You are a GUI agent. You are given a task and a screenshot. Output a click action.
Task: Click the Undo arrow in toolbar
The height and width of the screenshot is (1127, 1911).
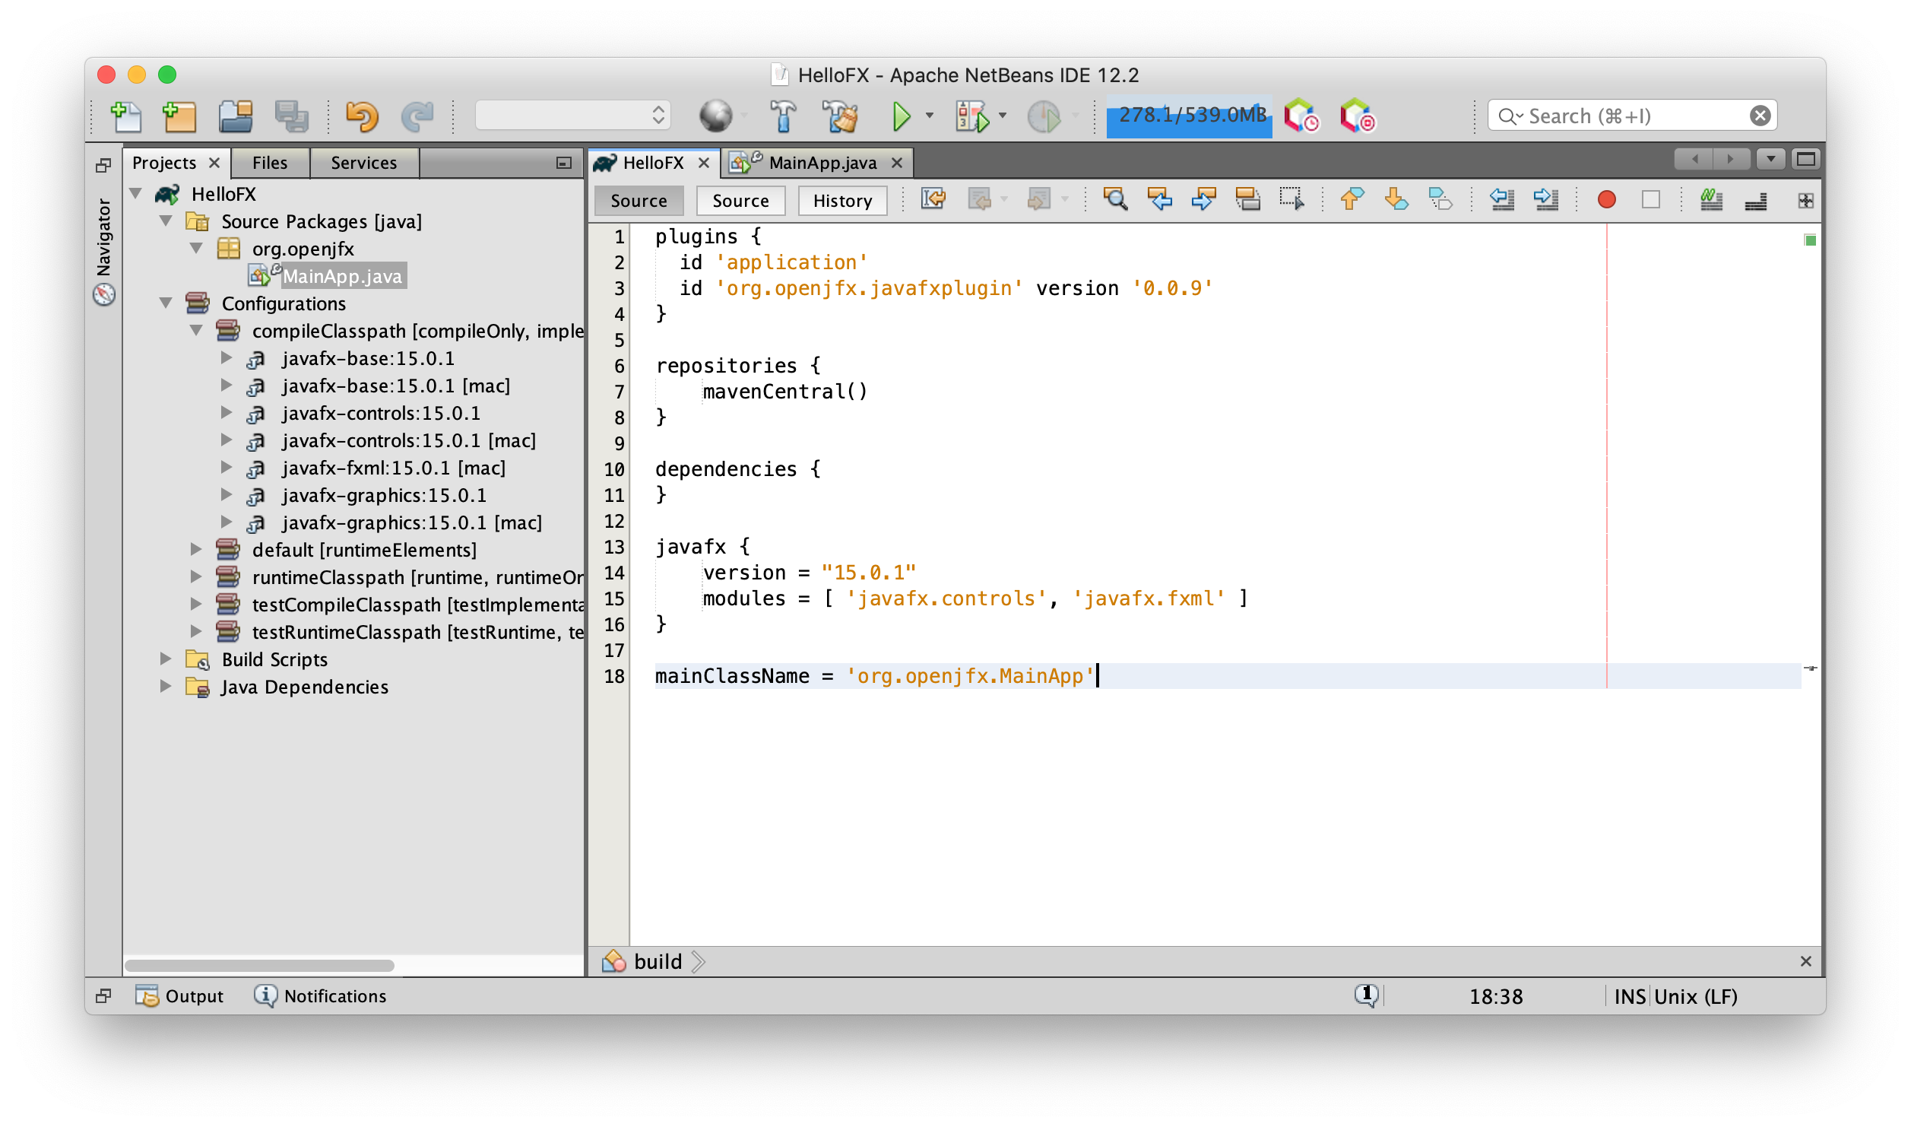click(362, 116)
